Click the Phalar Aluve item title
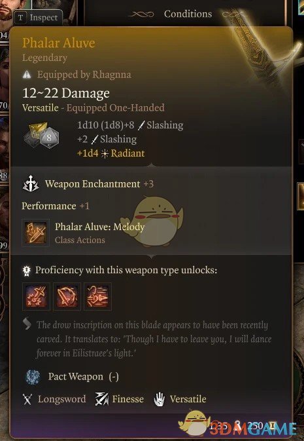Screen dimensions: 304x441 [59, 43]
